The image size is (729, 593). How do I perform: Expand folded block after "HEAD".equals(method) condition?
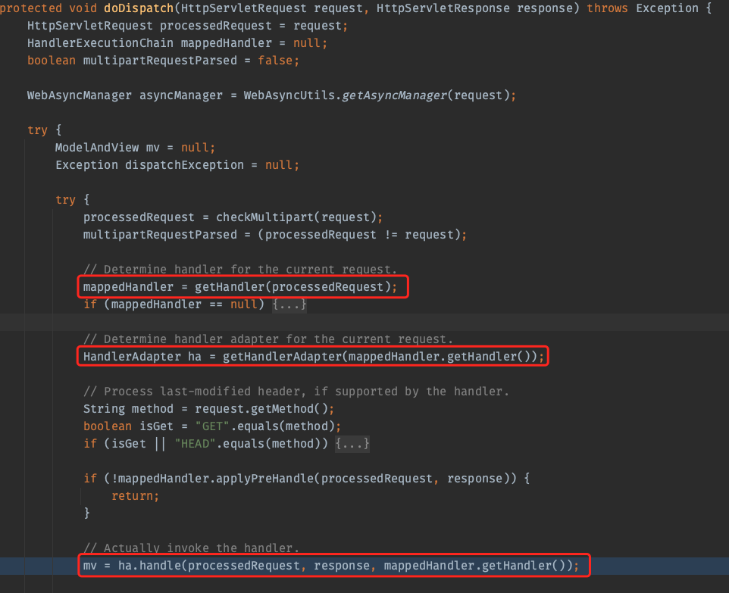point(352,444)
